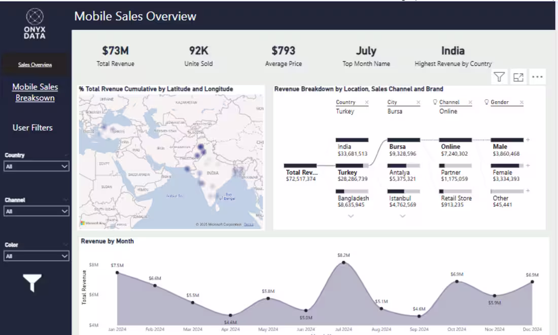
Task: Remove the Country field using its X icon
Action: (366, 102)
